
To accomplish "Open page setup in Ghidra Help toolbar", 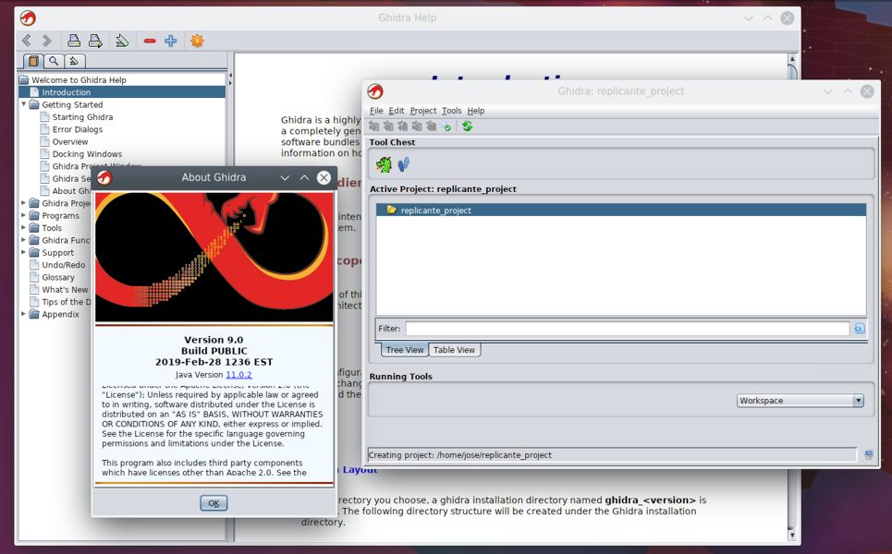I will point(95,41).
